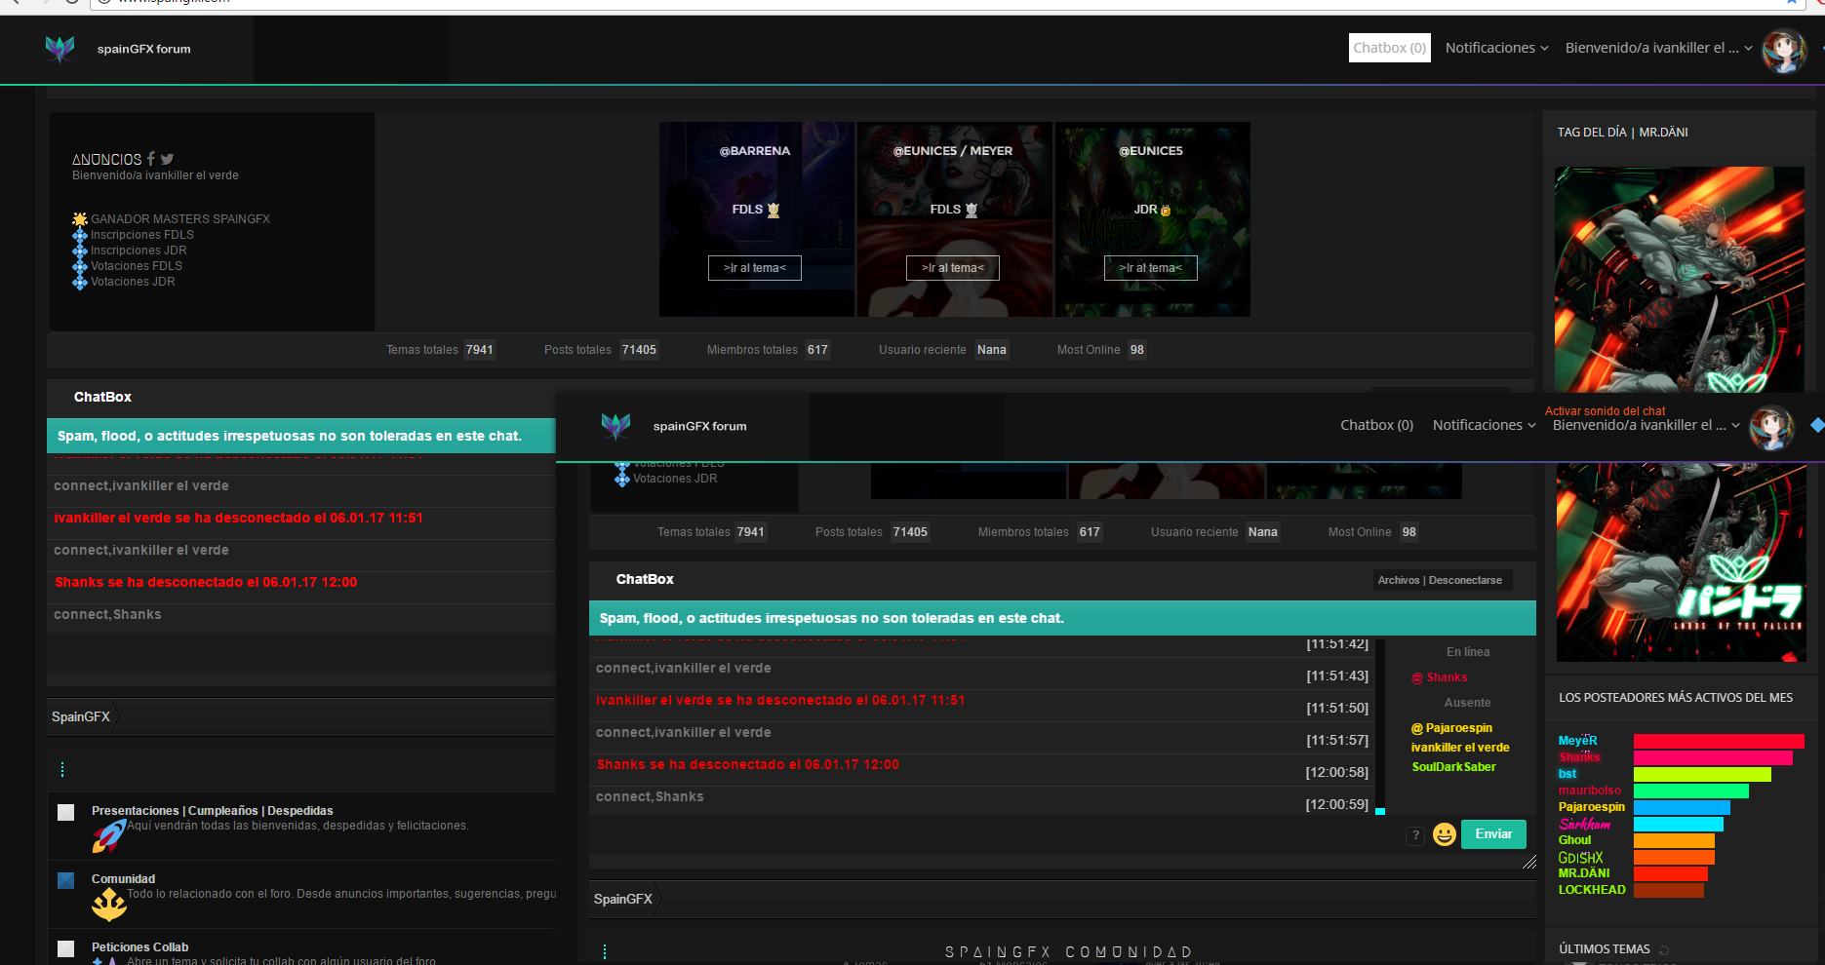Open Archivos in the chatbox header

(1399, 580)
